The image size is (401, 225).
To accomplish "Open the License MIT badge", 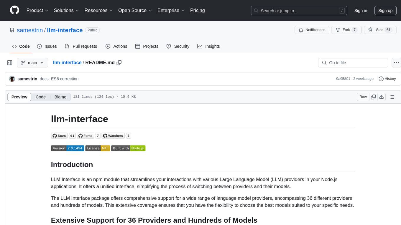I will (x=98, y=148).
